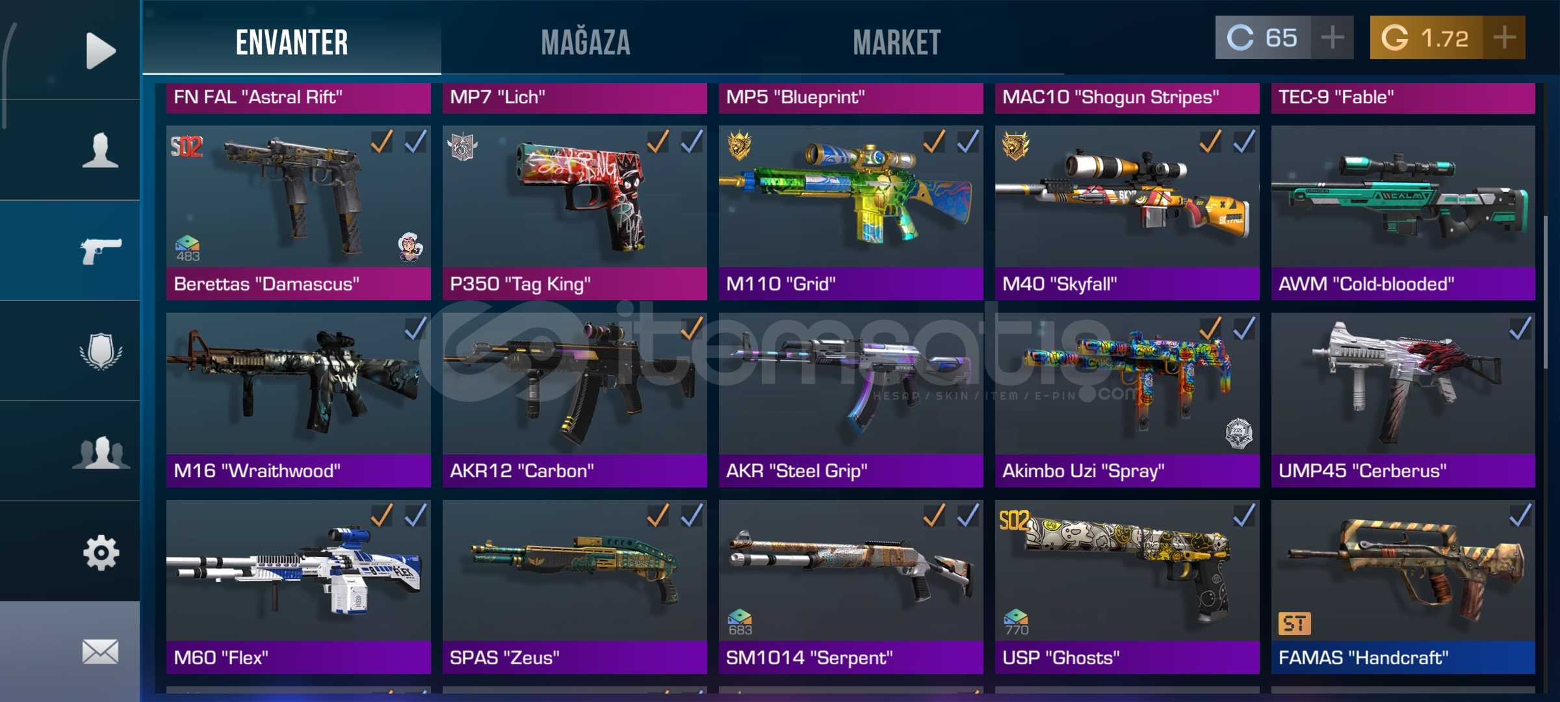Open the shield emblem clan icon
This screenshot has height=702, width=1560.
(x=101, y=351)
